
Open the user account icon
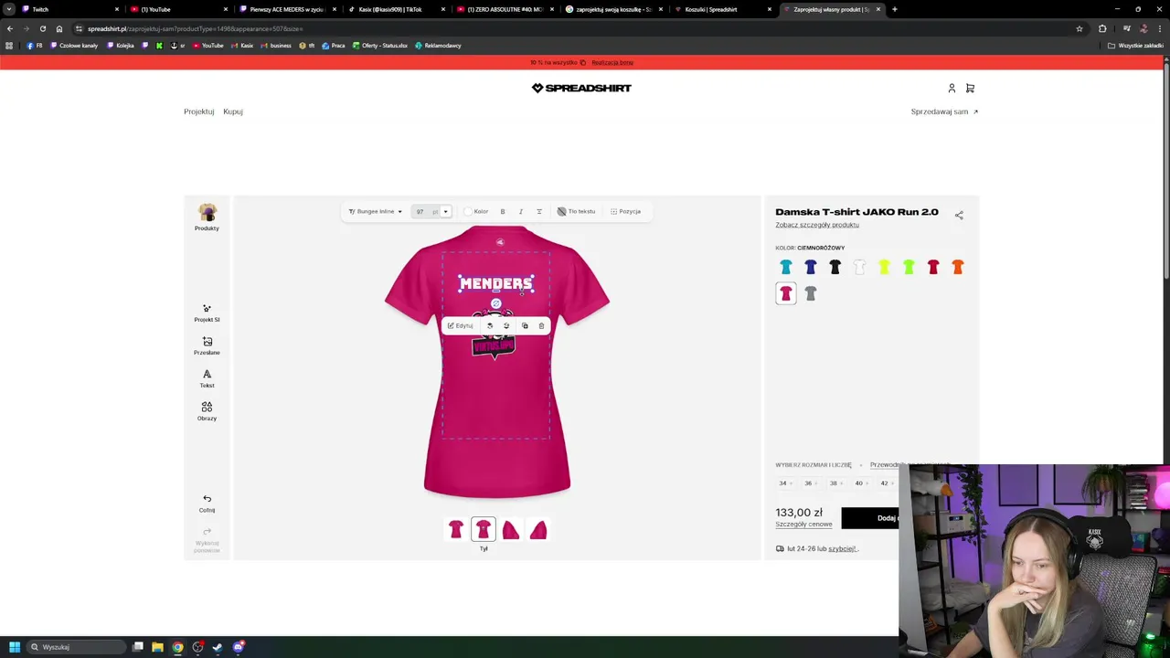[x=952, y=88]
